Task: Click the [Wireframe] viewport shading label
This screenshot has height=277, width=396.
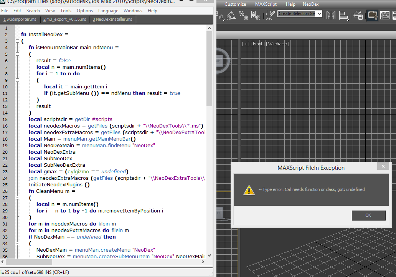Action: (x=277, y=44)
